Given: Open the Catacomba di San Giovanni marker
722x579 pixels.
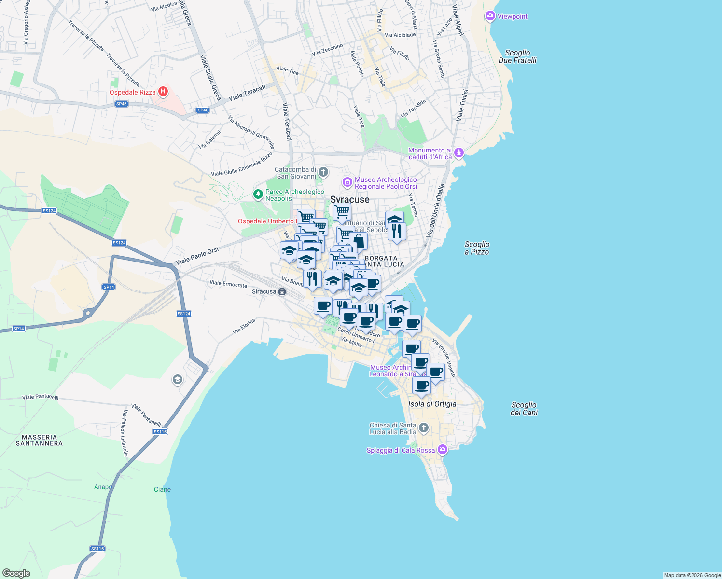Looking at the screenshot, I should (323, 172).
